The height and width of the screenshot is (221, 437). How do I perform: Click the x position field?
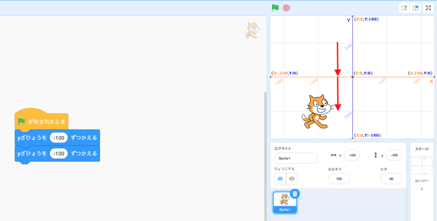(352, 155)
